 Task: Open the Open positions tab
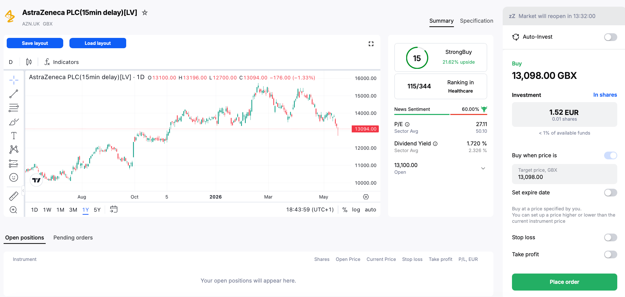(x=25, y=238)
